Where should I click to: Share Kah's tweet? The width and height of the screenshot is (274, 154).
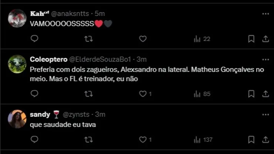[265, 39]
